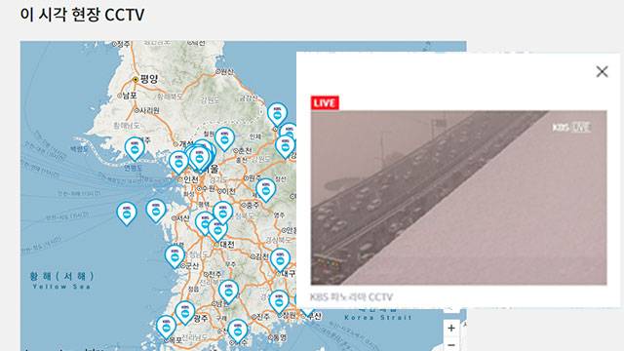Zoom out the map with minus button
Image resolution: width=624 pixels, height=351 pixels.
(451, 344)
